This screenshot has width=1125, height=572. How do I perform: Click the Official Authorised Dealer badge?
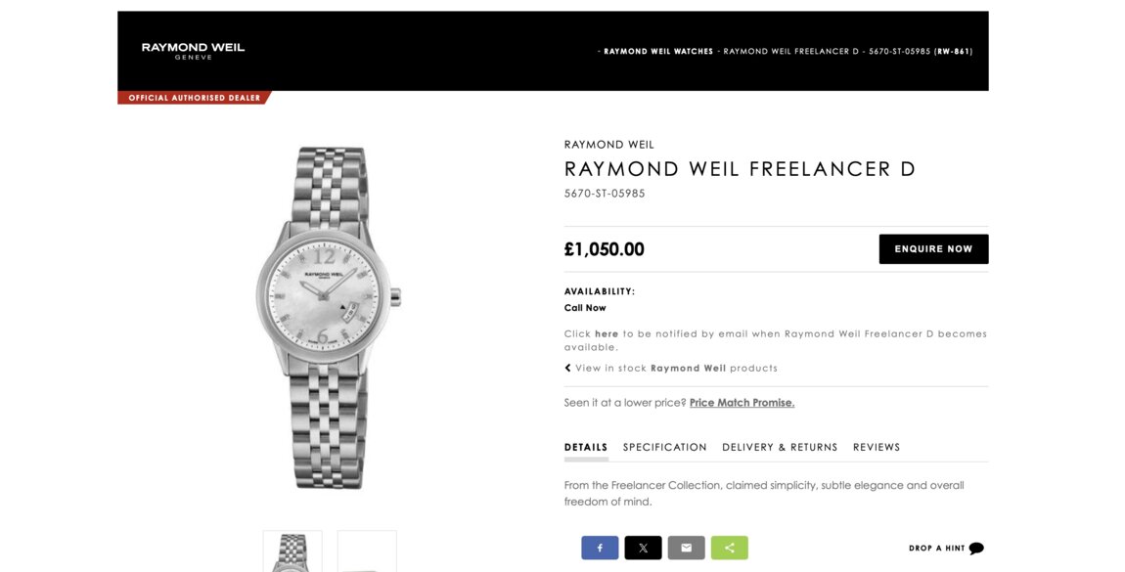coord(194,98)
